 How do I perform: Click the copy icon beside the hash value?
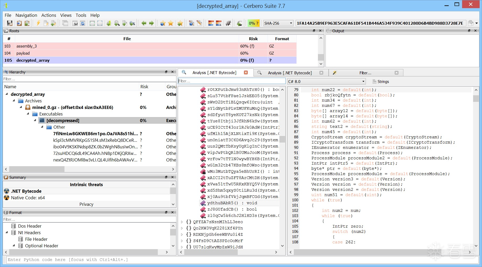tap(471, 23)
